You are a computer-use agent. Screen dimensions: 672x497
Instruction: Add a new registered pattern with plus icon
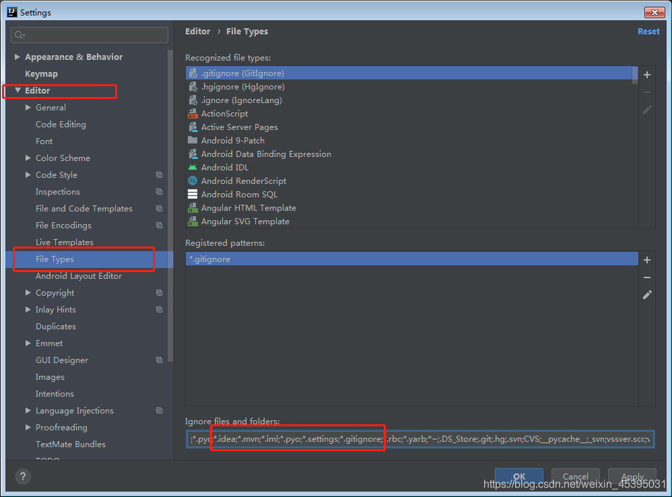click(x=646, y=260)
